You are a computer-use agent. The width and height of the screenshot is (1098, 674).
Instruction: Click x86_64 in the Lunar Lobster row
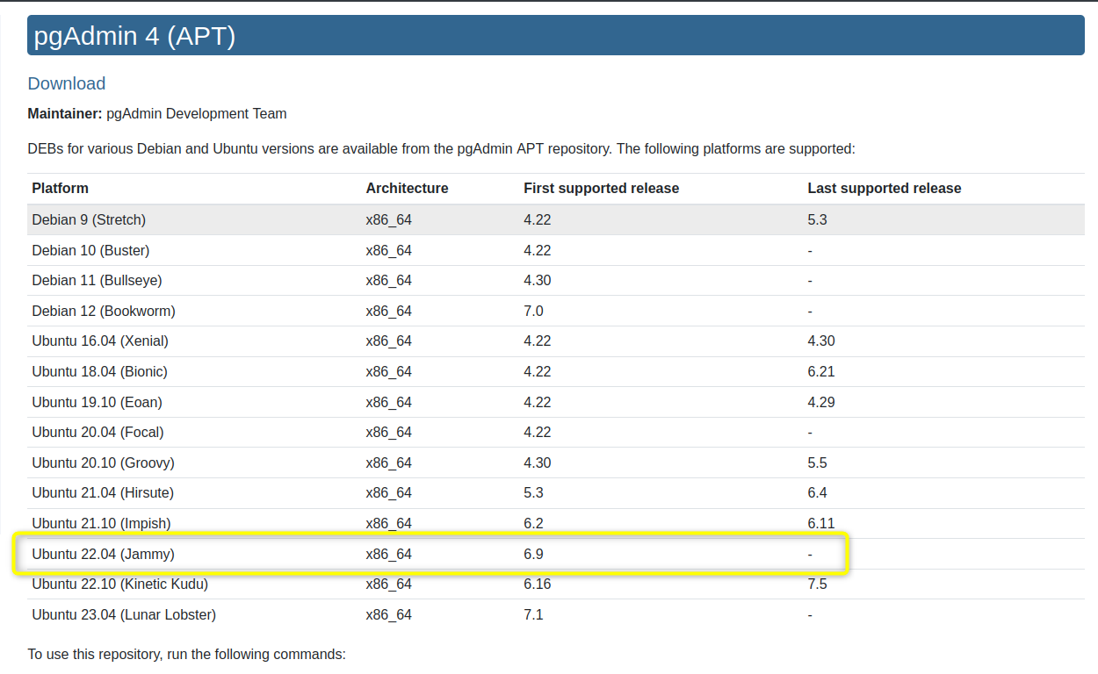coord(388,615)
